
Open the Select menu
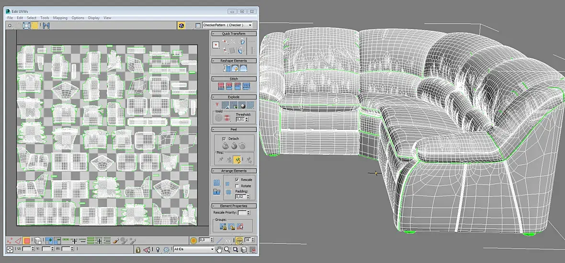pos(32,18)
